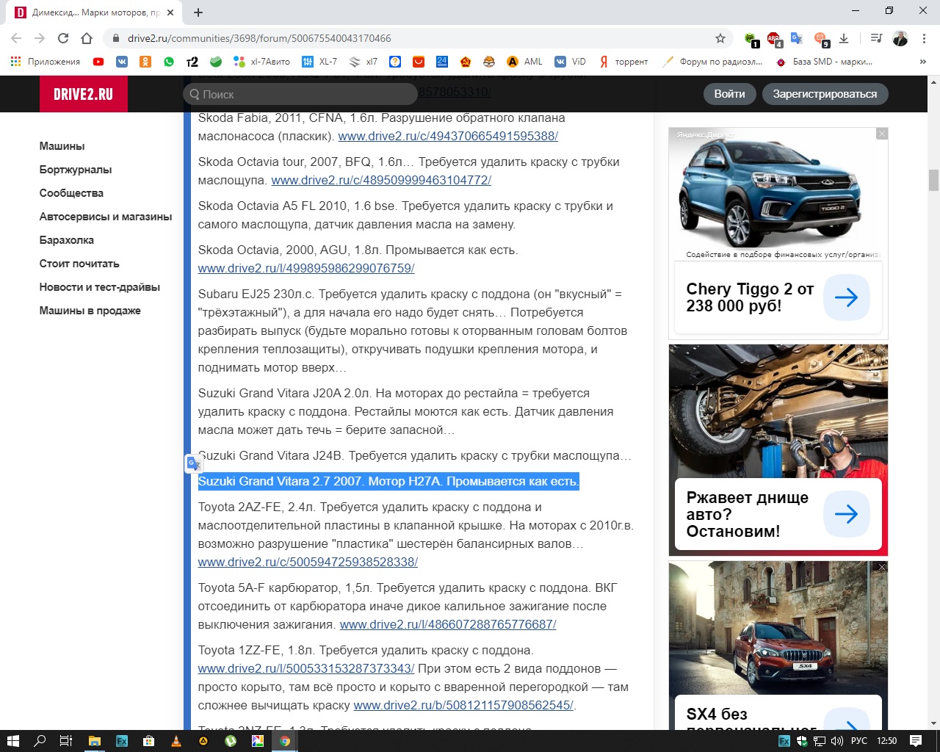Open the Toyota 1ZZ-FE link ending 373343
This screenshot has width=940, height=752.
coord(306,668)
